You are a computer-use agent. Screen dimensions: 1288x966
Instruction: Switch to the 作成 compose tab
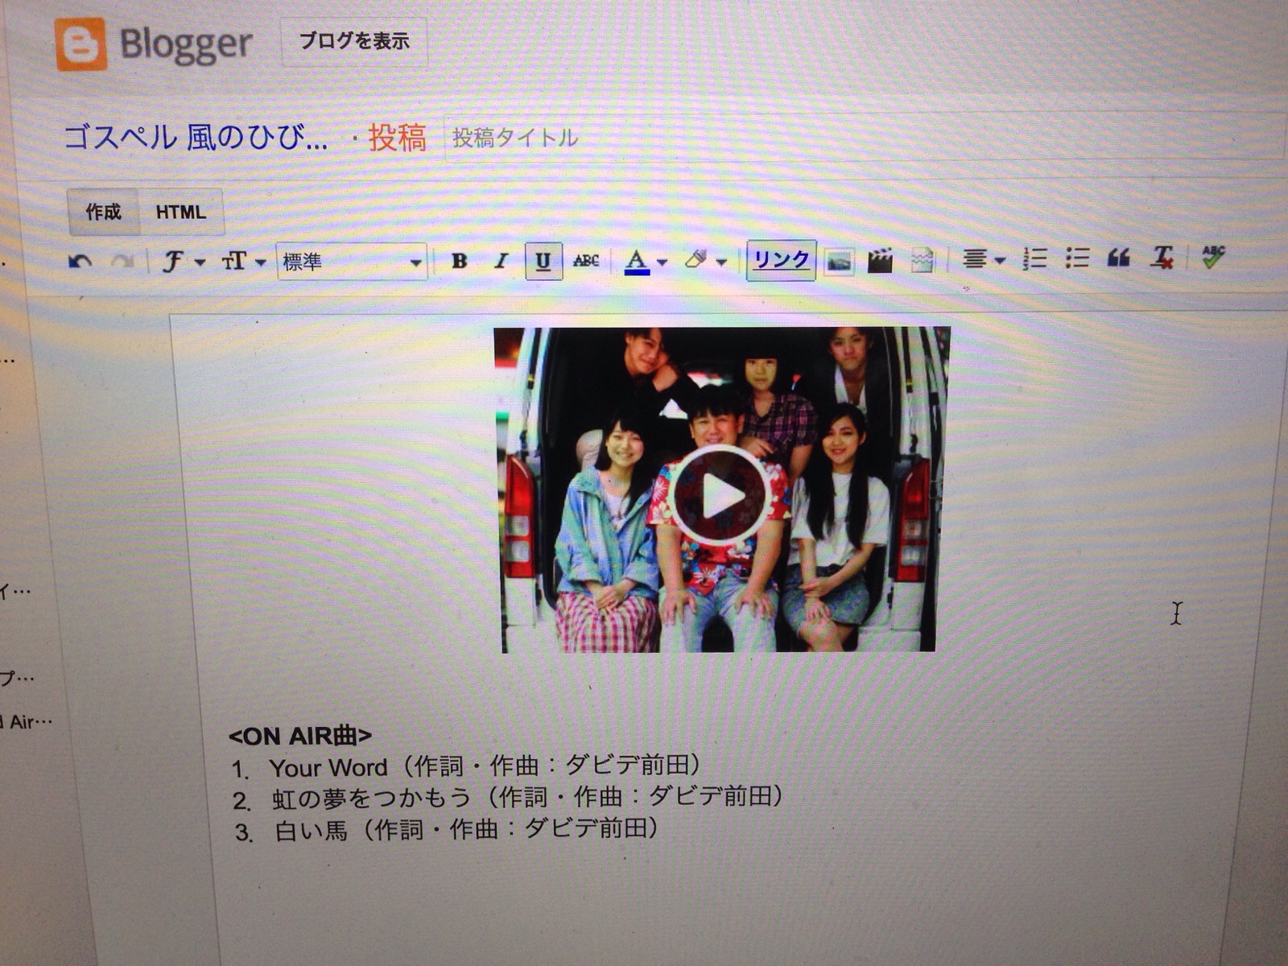103,213
